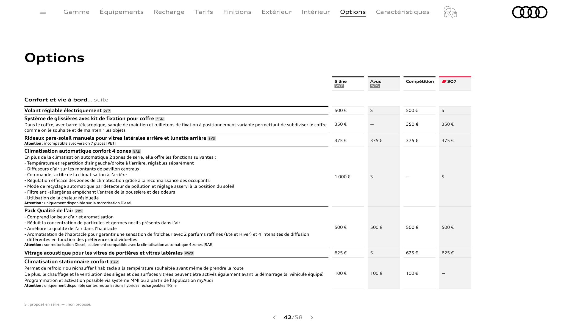Screen dimensions: 586x330
Task: Click S line price for Volant réglable
Action: (x=340, y=111)
